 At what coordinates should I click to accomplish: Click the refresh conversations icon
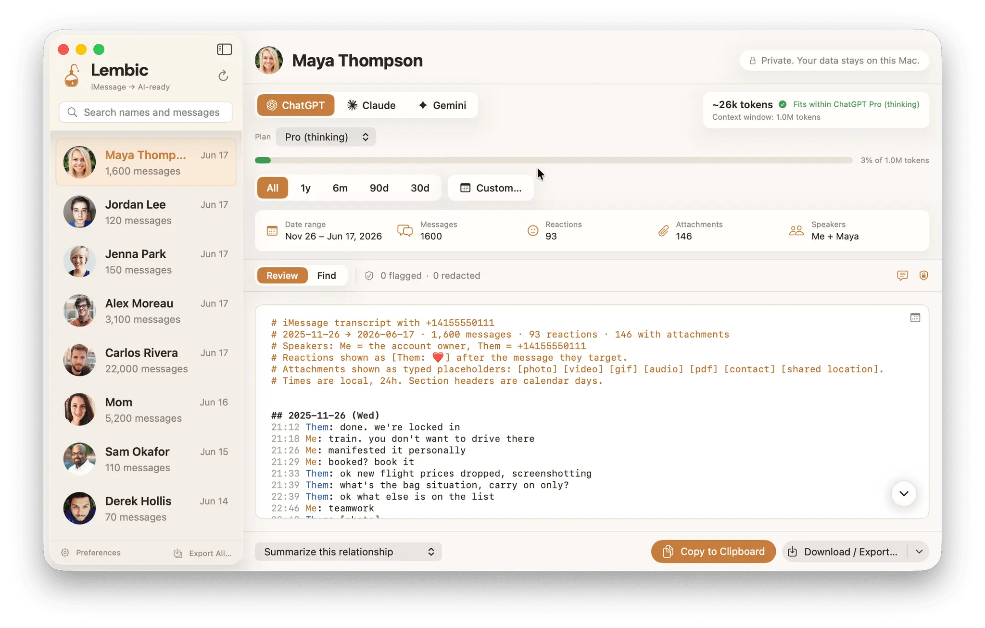tap(223, 75)
